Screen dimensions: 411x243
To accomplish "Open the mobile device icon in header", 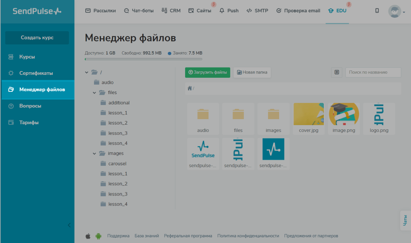I will tap(377, 10).
